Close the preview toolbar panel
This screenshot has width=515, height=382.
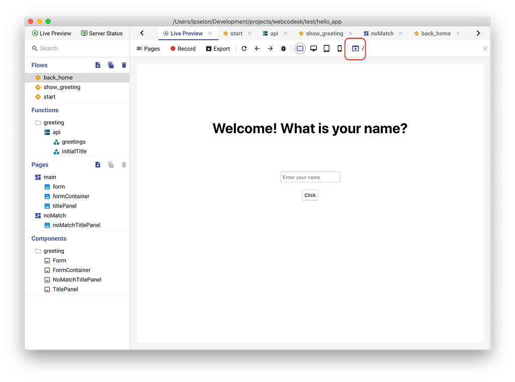[485, 49]
